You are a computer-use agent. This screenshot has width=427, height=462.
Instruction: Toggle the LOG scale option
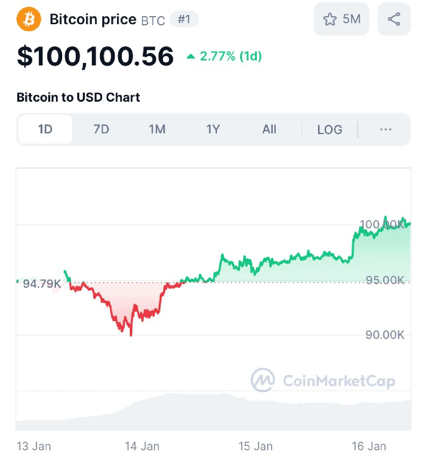click(330, 129)
